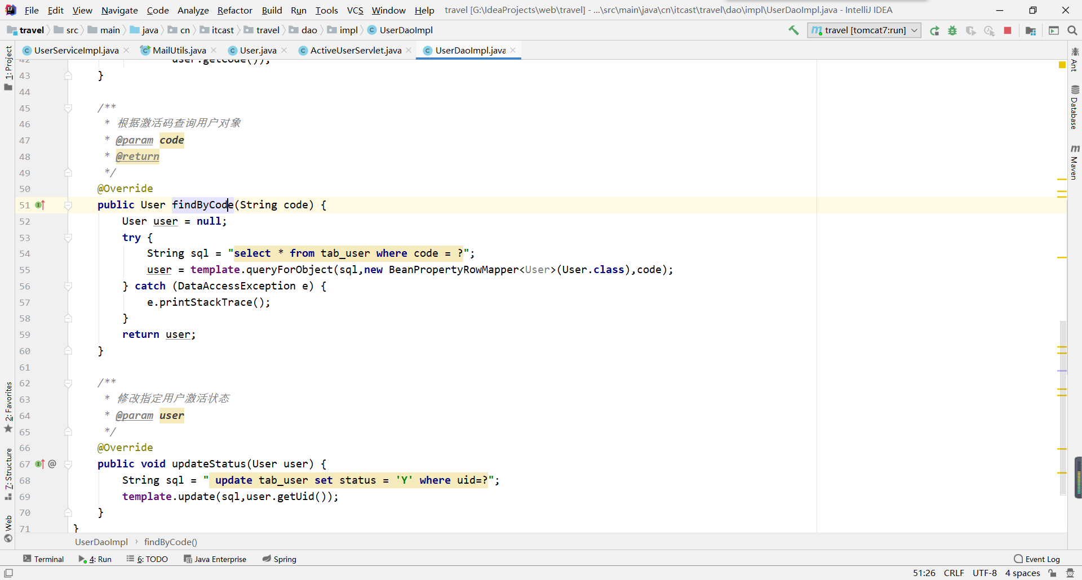Click the Run Anything window icon
Viewport: 1082px width, 580px height.
pyautogui.click(x=1054, y=30)
